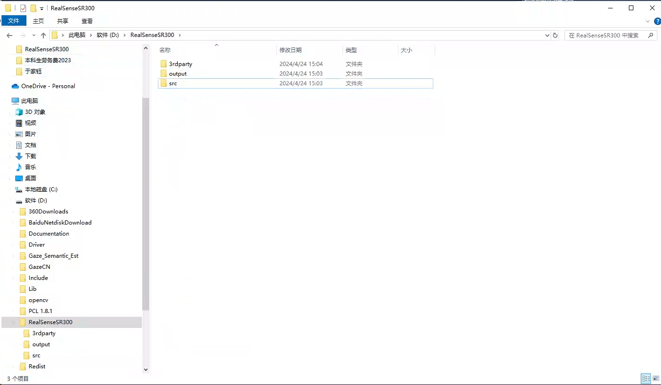
Task: Open 图片 in navigation pane
Action: (31, 134)
